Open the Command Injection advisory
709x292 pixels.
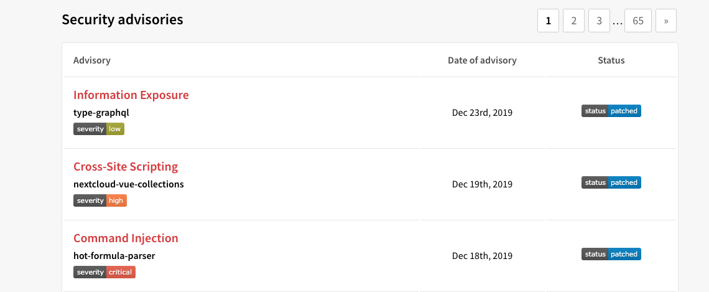pyautogui.click(x=126, y=238)
